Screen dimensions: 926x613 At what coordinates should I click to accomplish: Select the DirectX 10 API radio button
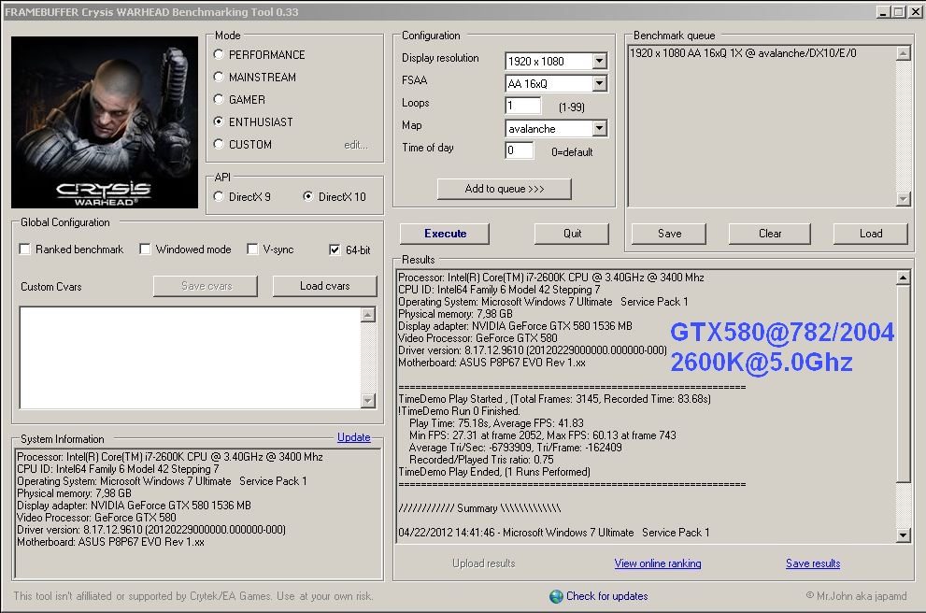(308, 196)
